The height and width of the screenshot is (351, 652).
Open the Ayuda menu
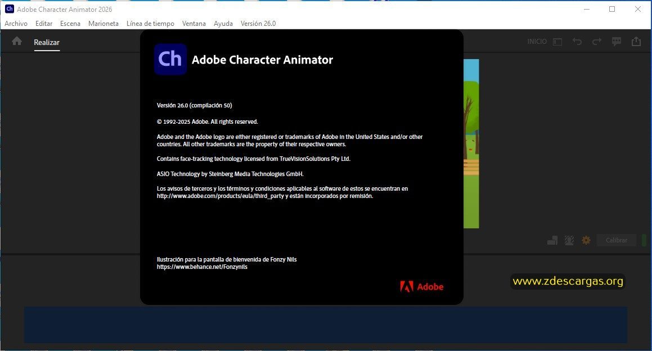point(223,24)
